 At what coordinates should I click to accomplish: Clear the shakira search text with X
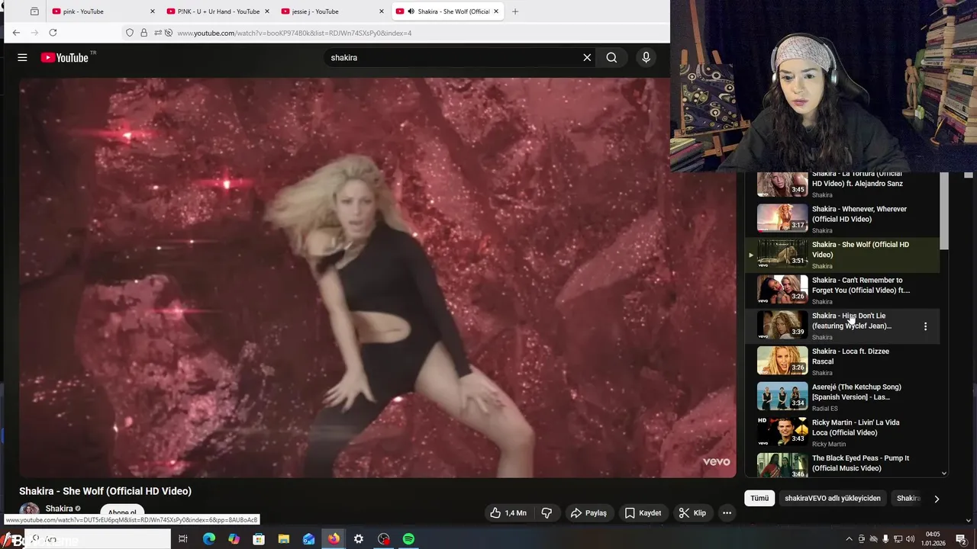(587, 57)
